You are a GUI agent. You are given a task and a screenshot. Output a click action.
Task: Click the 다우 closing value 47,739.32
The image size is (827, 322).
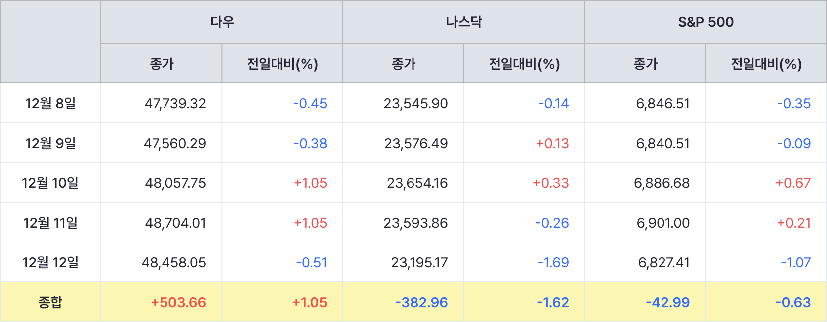[x=175, y=103]
